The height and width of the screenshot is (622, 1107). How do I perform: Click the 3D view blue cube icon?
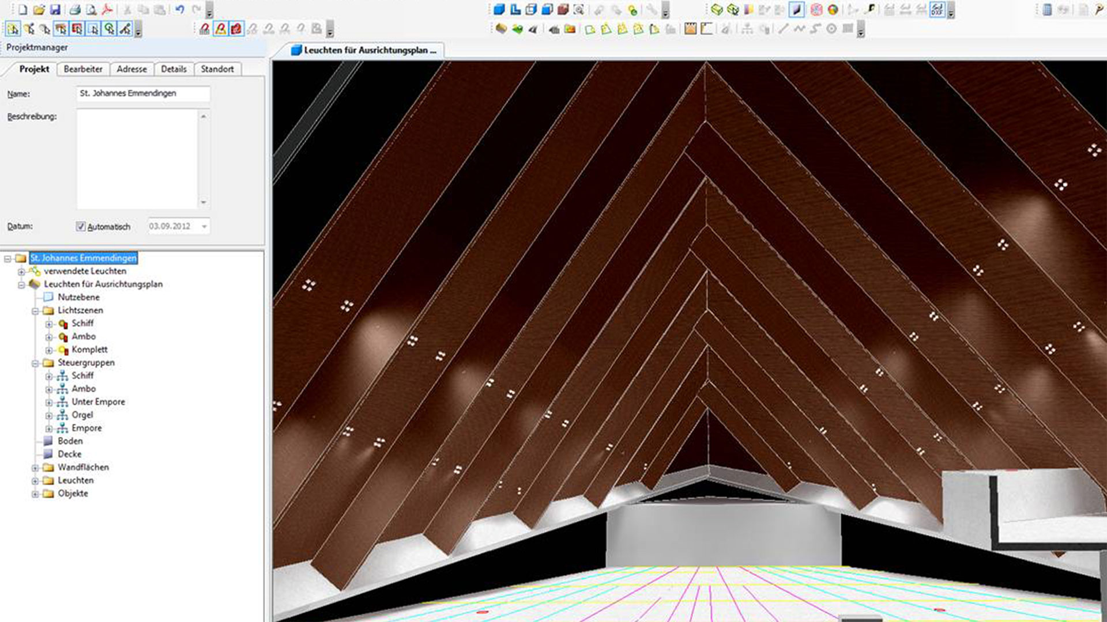click(499, 9)
